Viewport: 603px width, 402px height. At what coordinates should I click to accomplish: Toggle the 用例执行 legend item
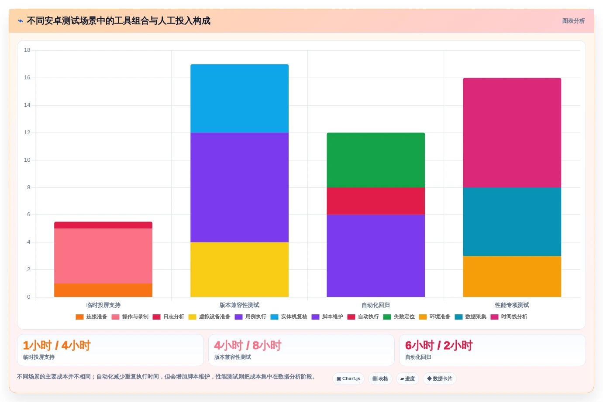250,317
